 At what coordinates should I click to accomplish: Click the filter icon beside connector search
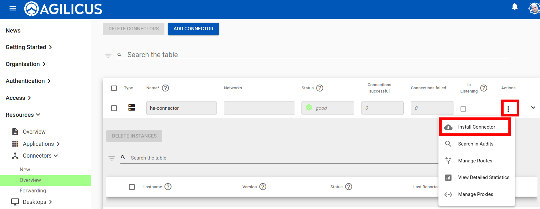[108, 56]
